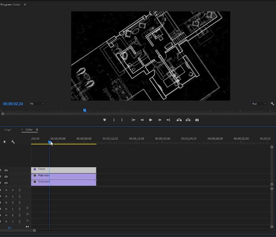Click the Export Frame camera icon
This screenshot has width=276, height=237.
197,120
